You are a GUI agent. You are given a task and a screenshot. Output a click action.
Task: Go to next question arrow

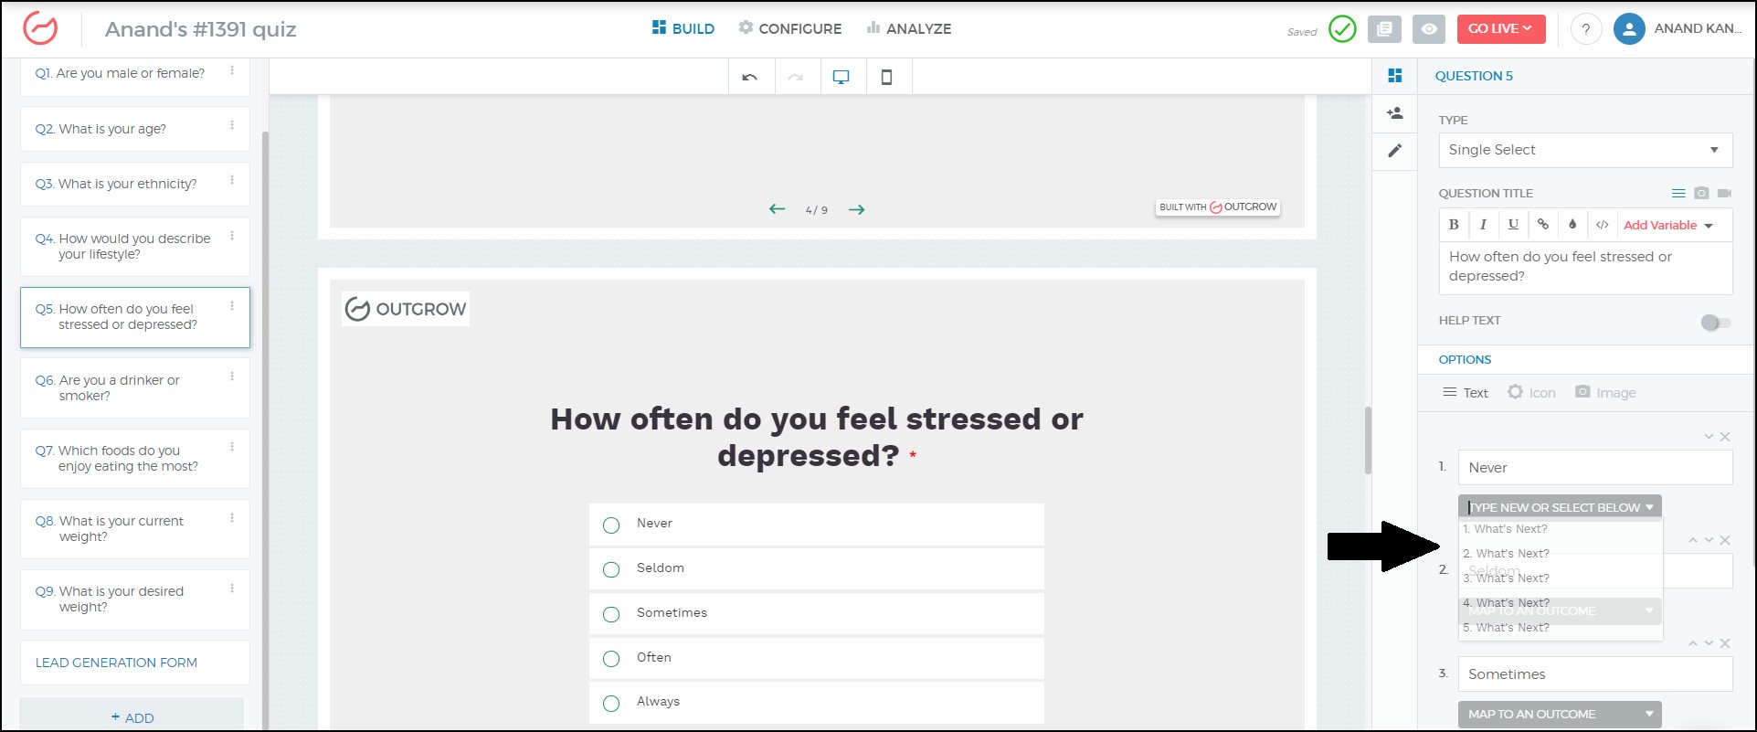(x=856, y=210)
